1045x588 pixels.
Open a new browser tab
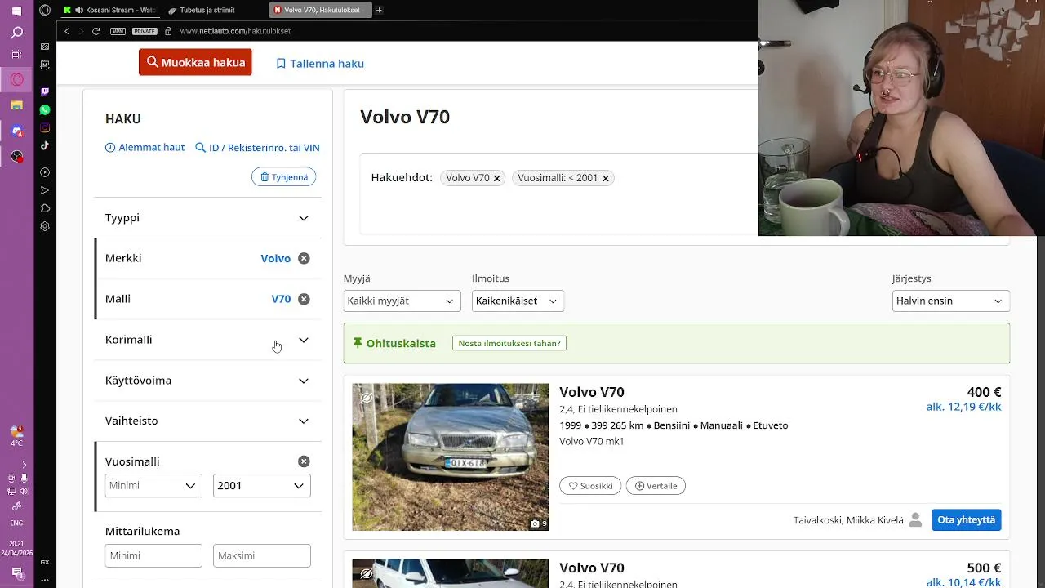(379, 10)
